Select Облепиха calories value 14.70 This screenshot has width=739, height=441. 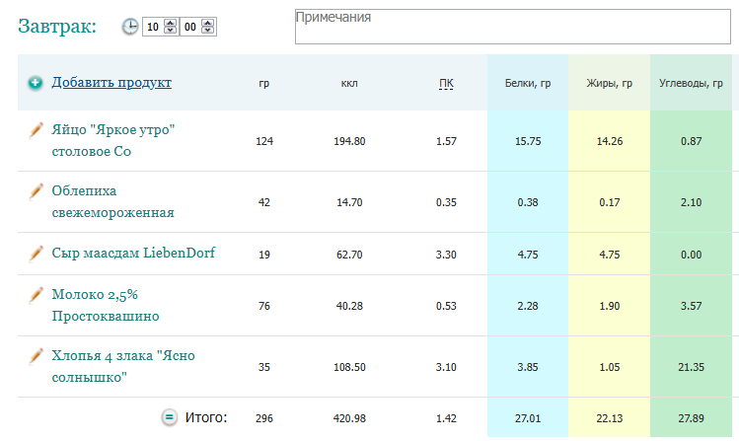349,202
